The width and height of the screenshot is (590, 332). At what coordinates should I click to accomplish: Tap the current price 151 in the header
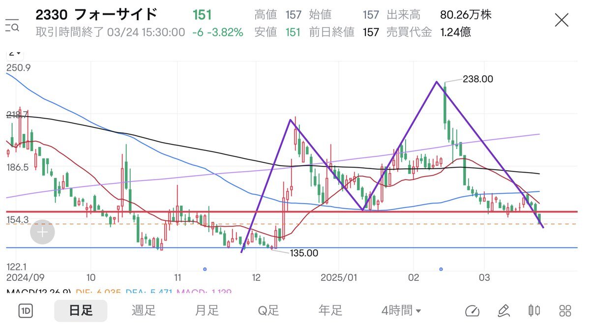click(x=202, y=15)
